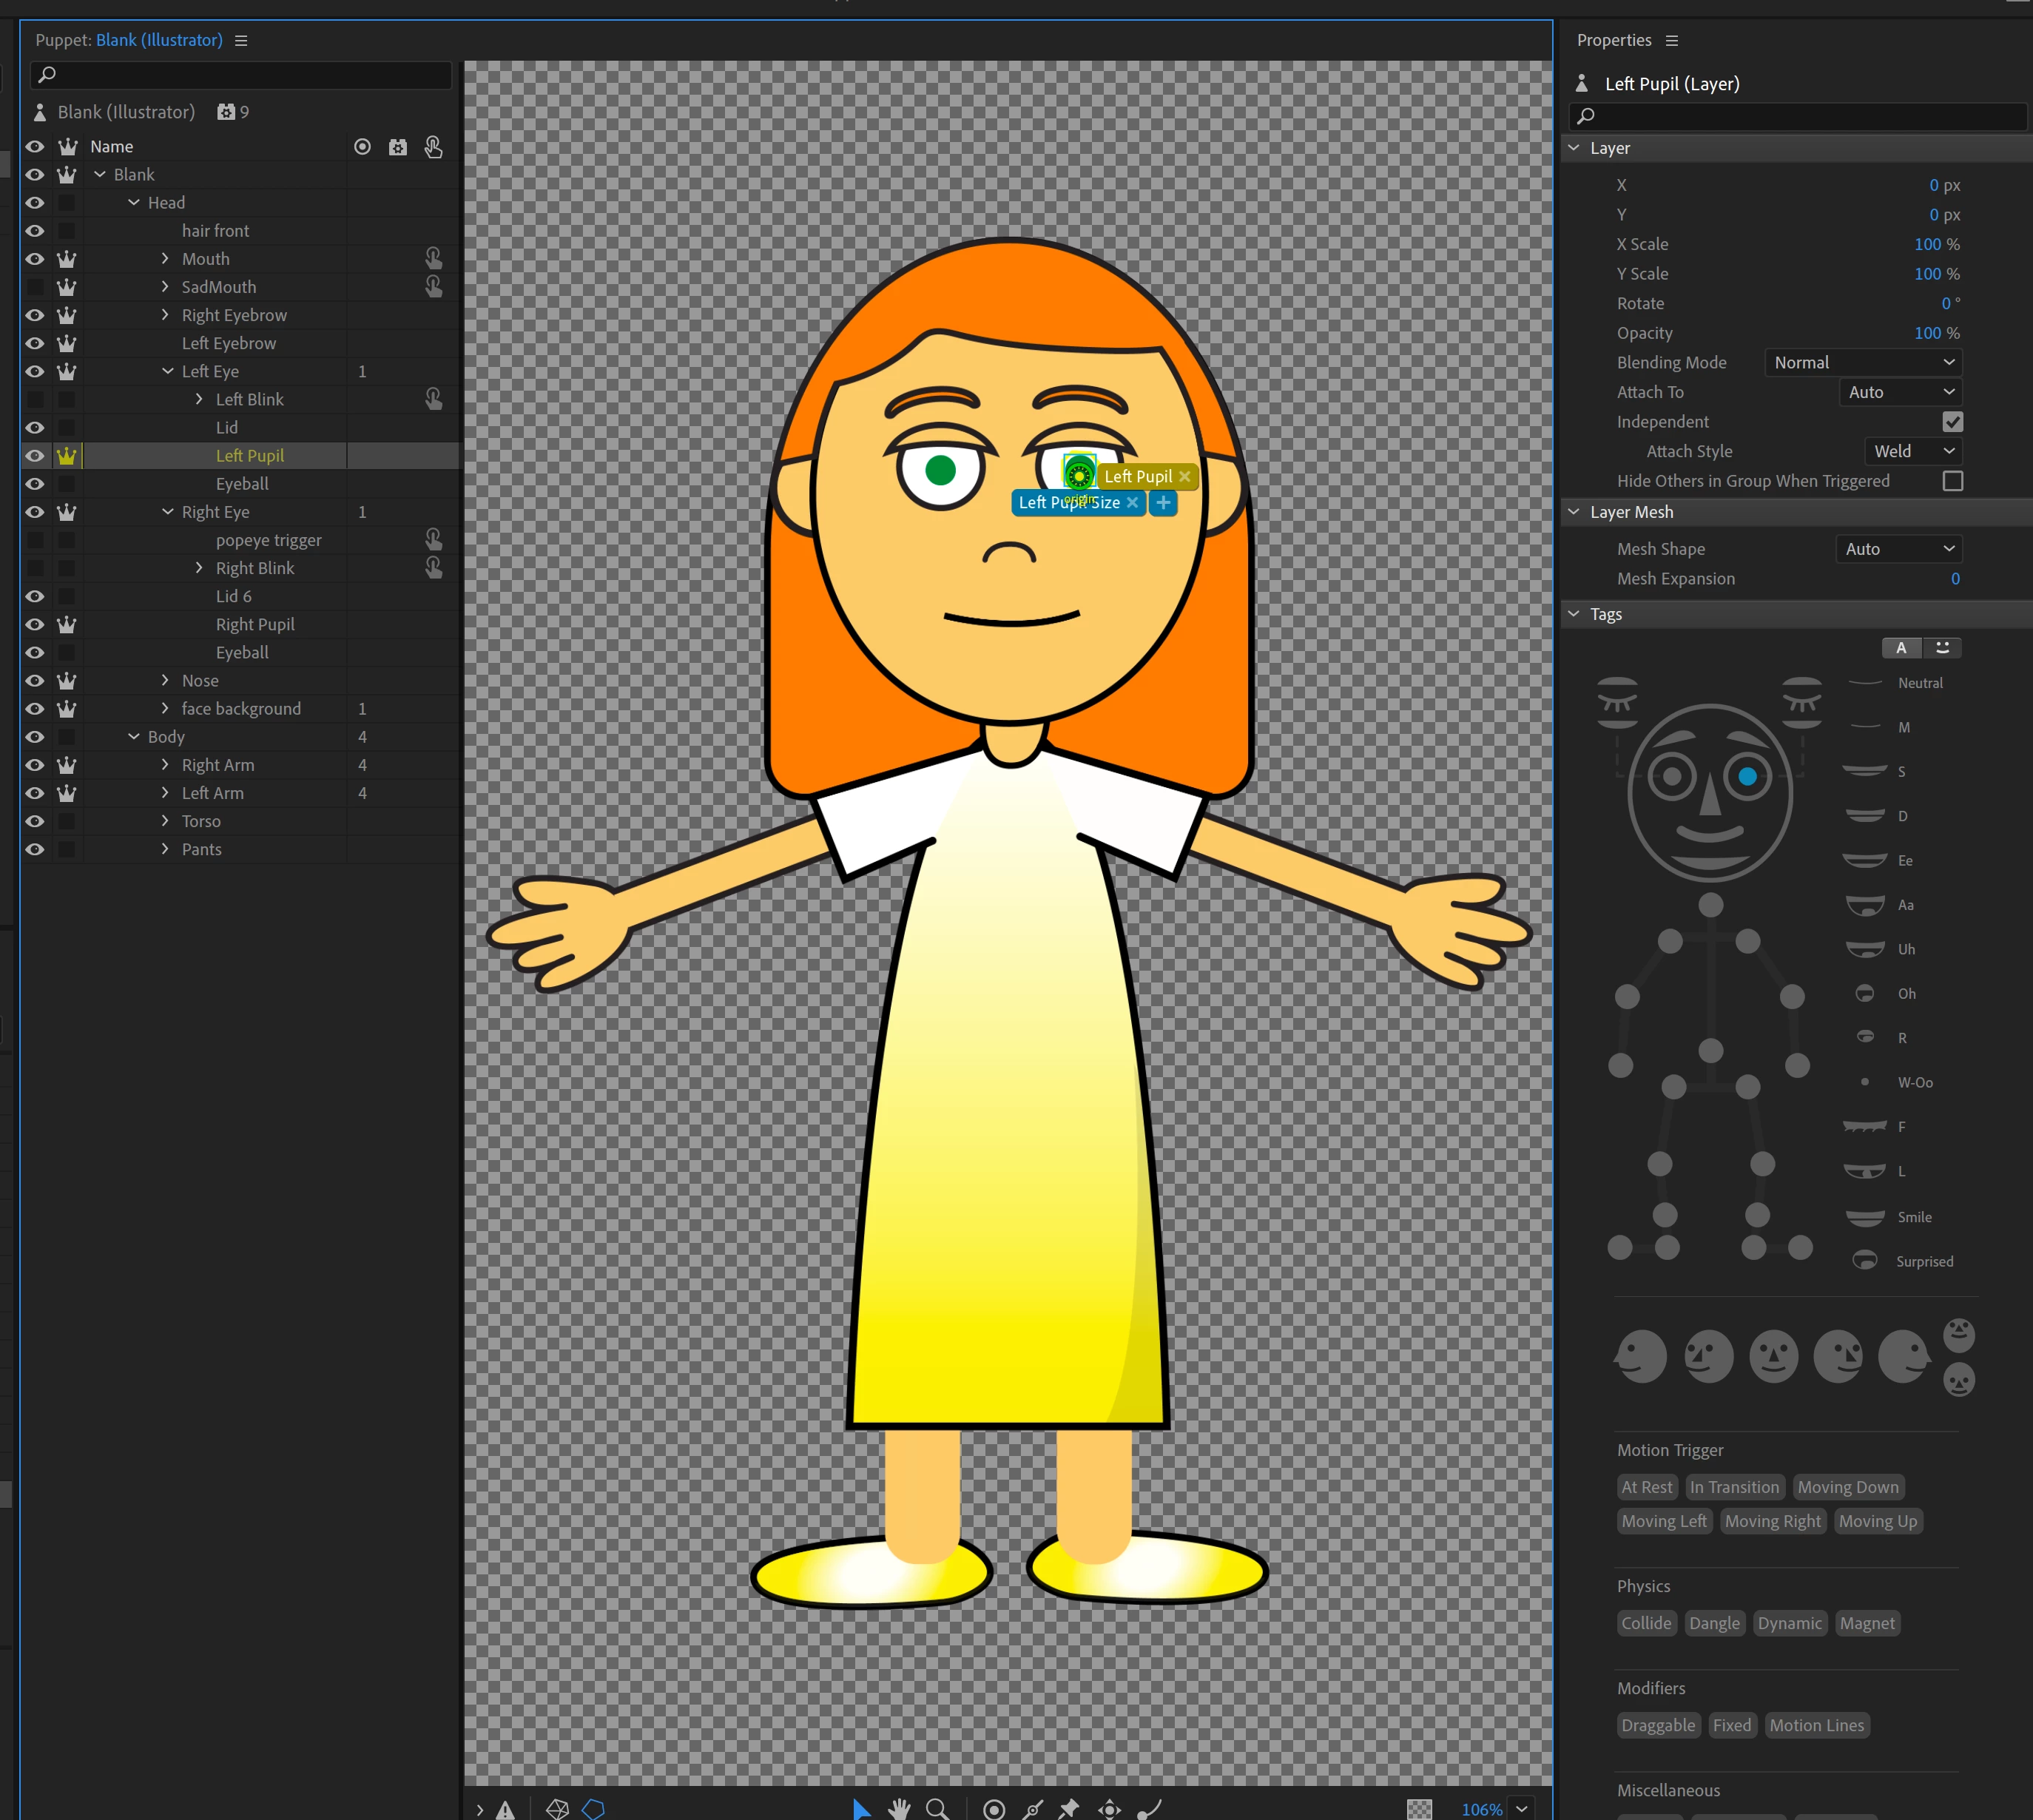Apply the Dangle physics tag
The width and height of the screenshot is (2033, 1820).
coord(1714,1623)
